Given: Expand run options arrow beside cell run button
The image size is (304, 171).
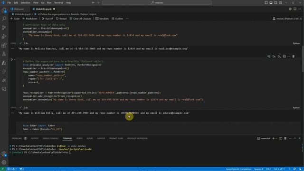Looking at the screenshot, I should point(15,59).
